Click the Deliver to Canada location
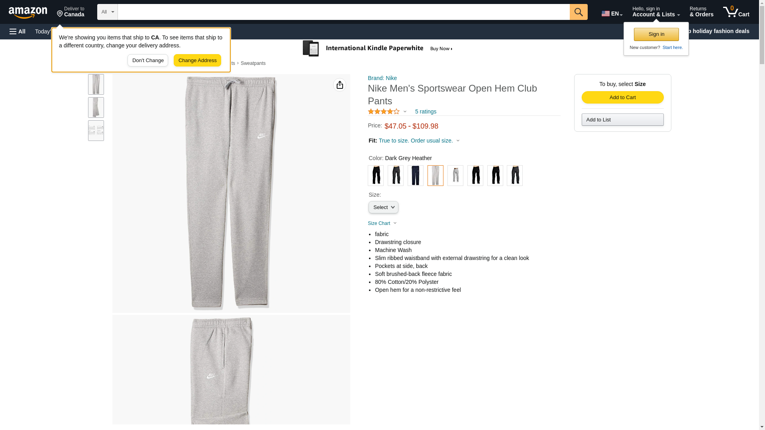The image size is (765, 430). pyautogui.click(x=71, y=12)
